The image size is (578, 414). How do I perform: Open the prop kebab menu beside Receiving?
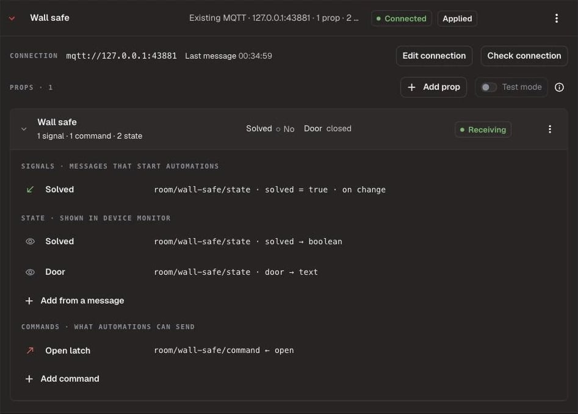click(x=549, y=129)
